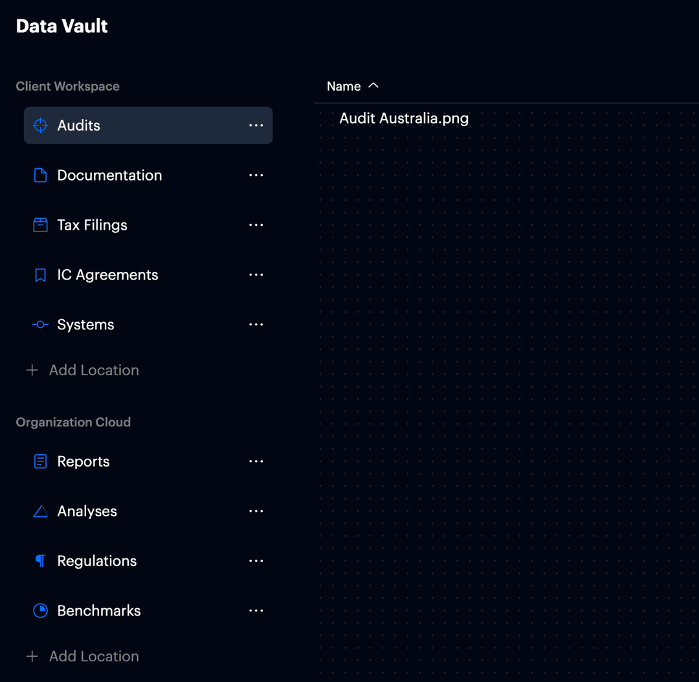Click the Documentation file icon

click(x=40, y=175)
